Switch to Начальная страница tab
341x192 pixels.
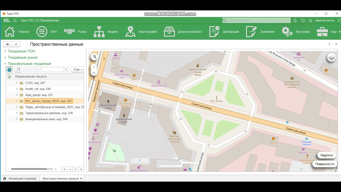[x=19, y=178]
